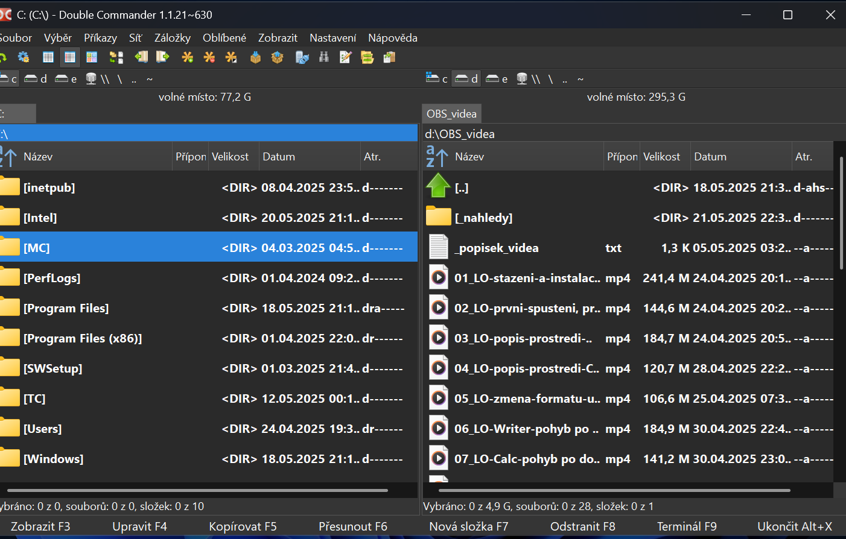Click Odstranit F8 button

(x=583, y=526)
